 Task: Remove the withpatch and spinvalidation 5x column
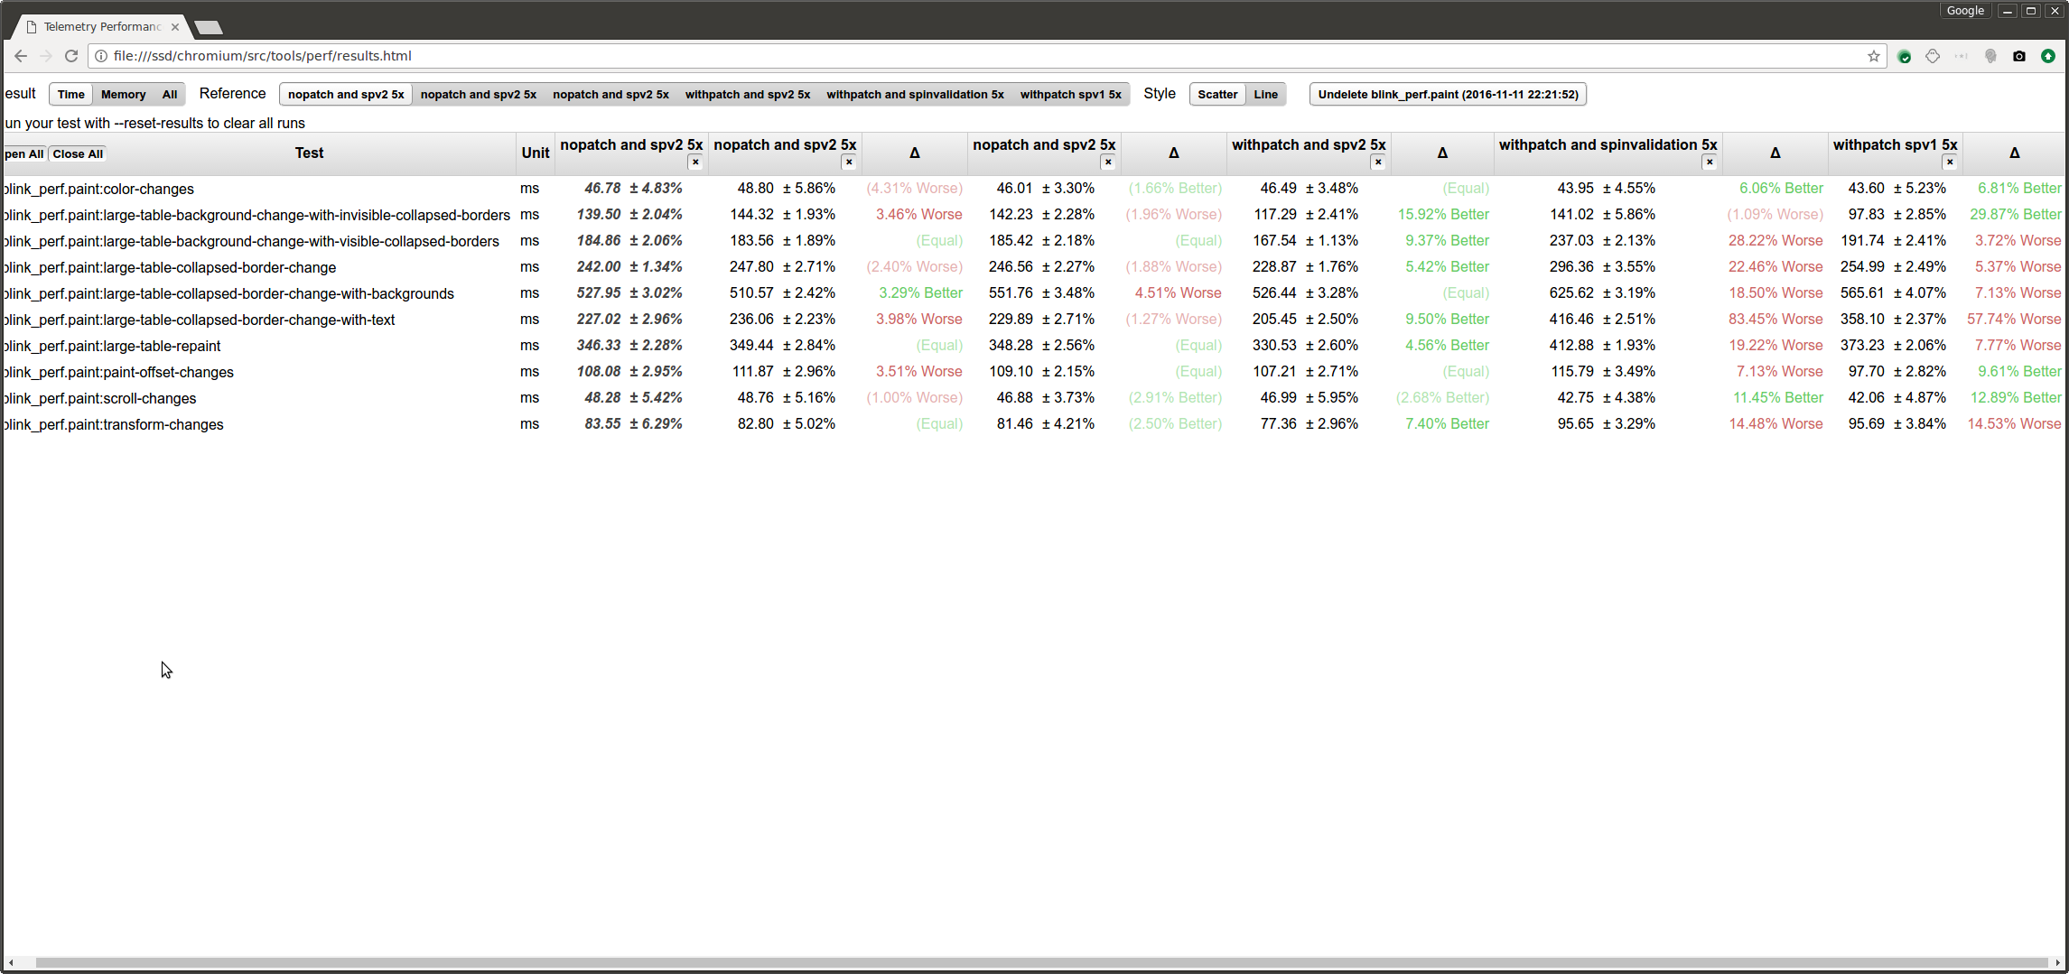pos(1710,162)
